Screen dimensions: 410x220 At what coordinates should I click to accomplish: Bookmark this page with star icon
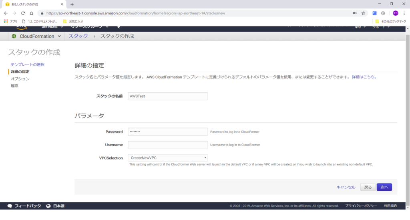click(x=363, y=13)
